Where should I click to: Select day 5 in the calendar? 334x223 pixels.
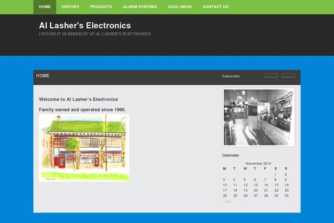(x=244, y=180)
